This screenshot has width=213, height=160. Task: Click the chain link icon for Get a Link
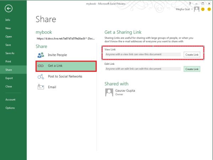pyautogui.click(x=40, y=66)
